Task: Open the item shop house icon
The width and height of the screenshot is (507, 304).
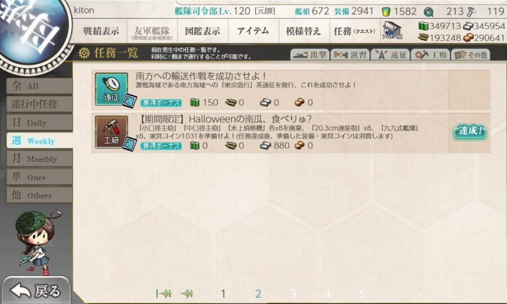Action: point(392,31)
